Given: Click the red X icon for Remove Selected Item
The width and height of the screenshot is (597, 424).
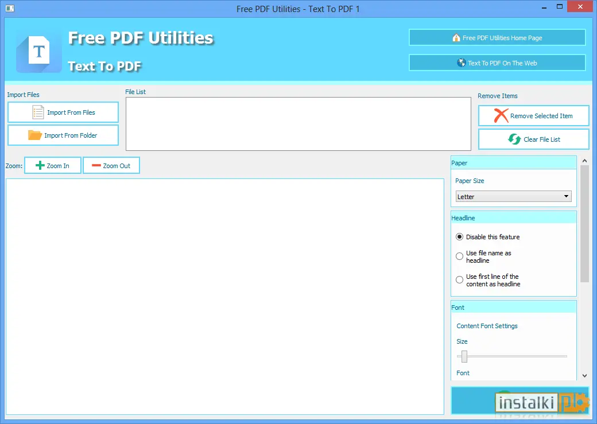Looking at the screenshot, I should tap(501, 116).
